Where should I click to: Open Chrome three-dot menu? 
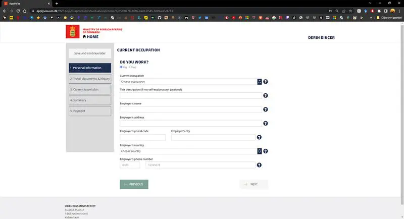(x=399, y=11)
